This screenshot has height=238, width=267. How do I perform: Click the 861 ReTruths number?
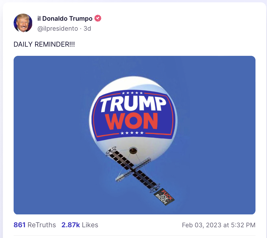19,225
